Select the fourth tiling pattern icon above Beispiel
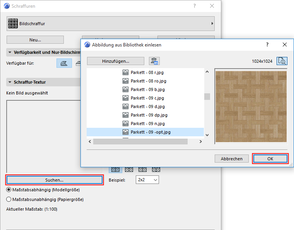Screen dimensions: 294x230 (x=156, y=170)
